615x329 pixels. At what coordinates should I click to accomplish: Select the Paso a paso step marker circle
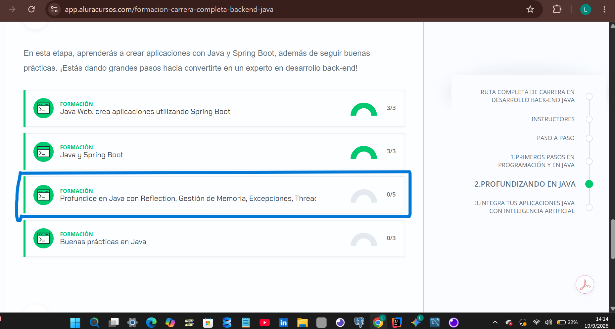coord(589,138)
